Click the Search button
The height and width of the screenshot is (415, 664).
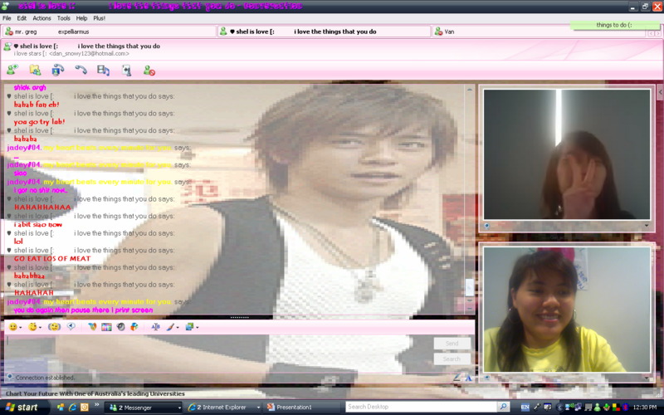(452, 359)
